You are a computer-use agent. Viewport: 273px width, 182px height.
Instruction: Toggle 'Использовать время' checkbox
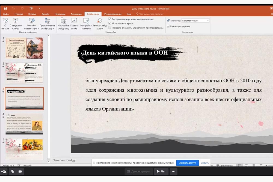pyautogui.click(x=110, y=23)
